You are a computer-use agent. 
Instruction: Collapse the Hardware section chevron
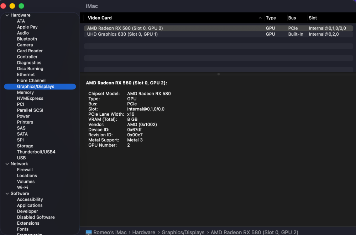[7, 15]
